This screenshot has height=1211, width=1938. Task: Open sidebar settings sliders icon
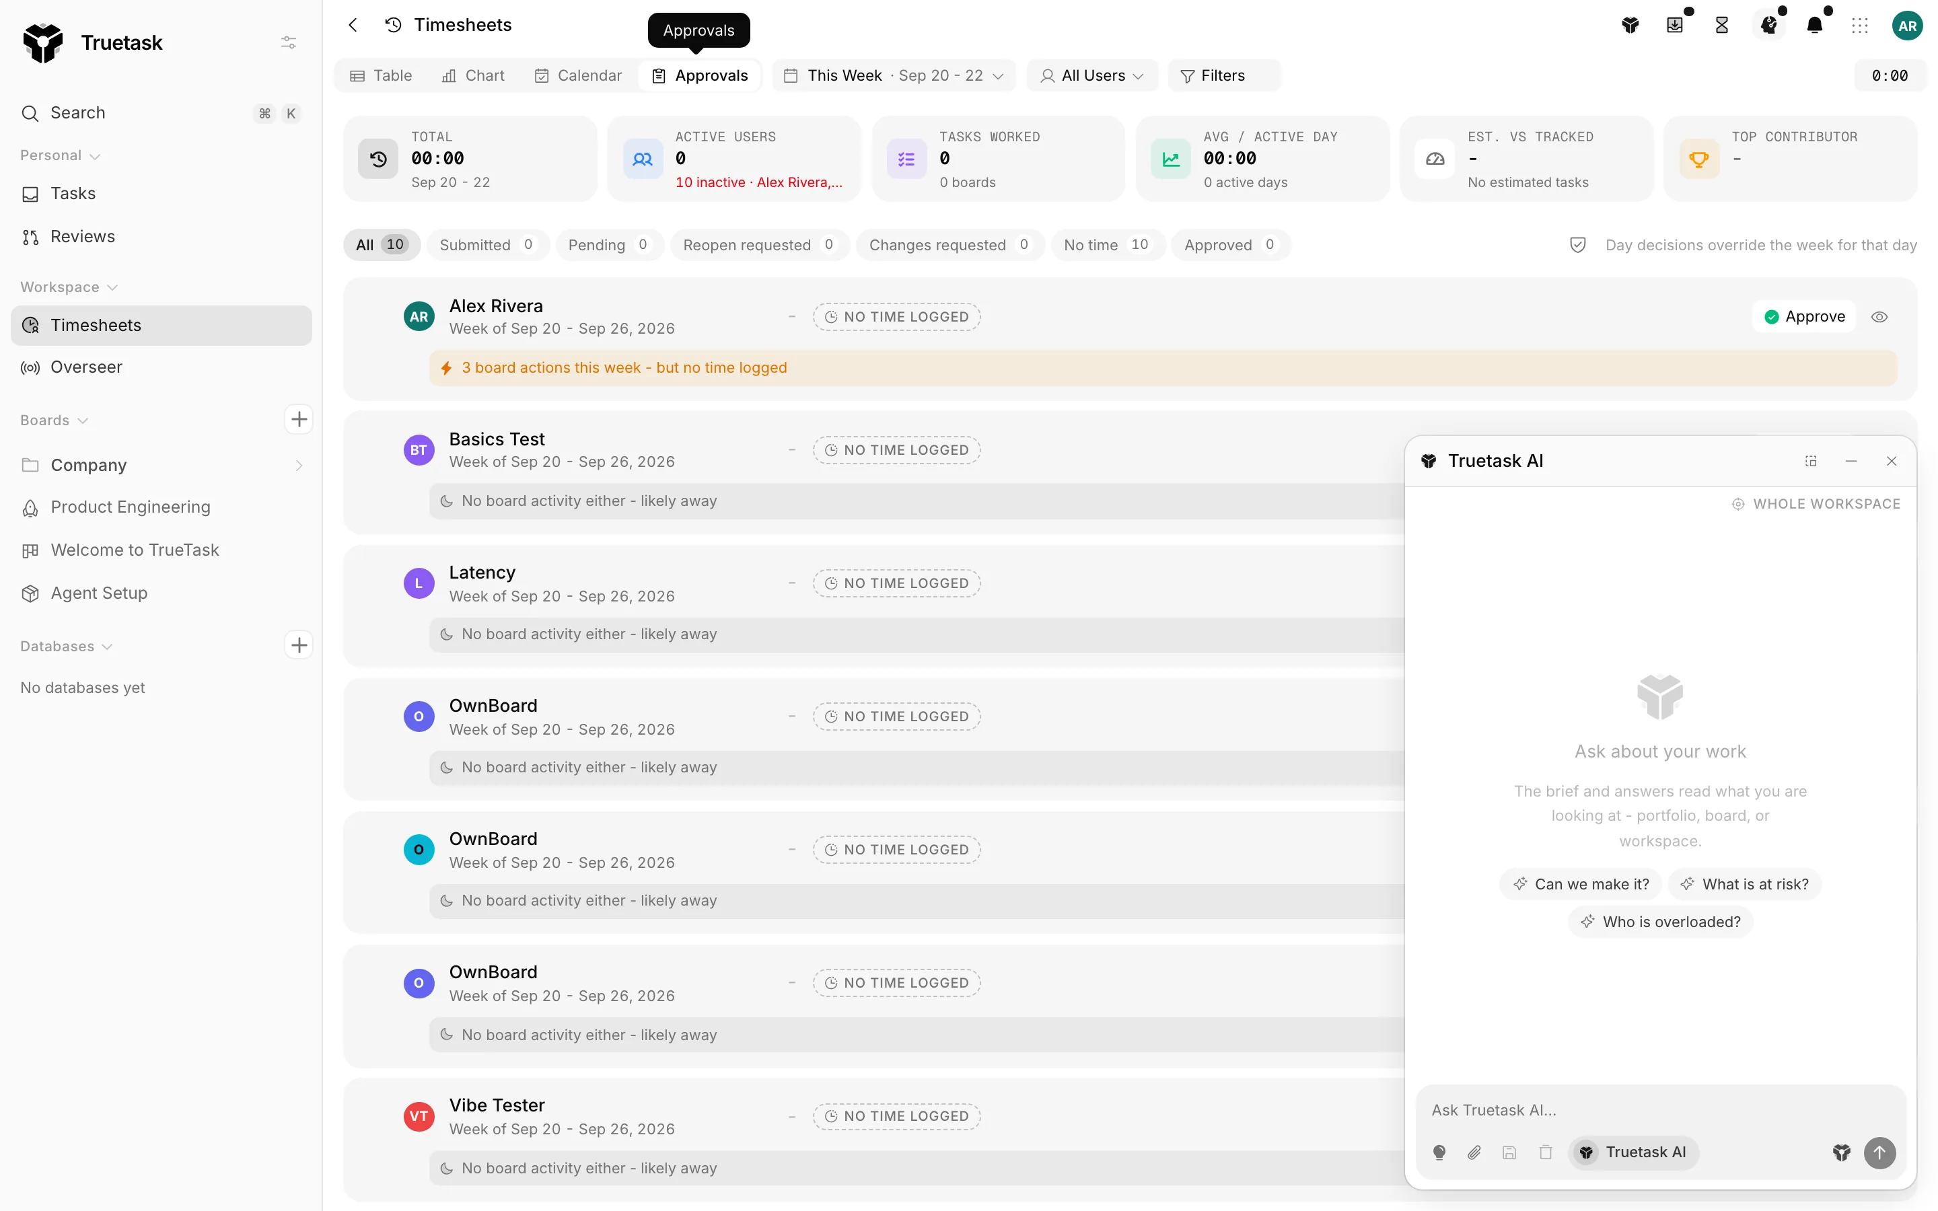(x=288, y=42)
